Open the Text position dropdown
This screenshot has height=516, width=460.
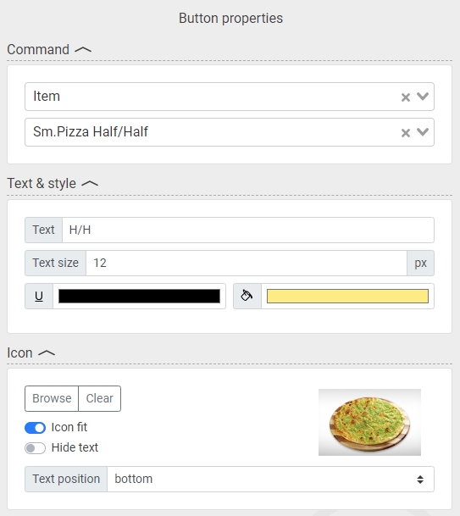[x=270, y=480]
